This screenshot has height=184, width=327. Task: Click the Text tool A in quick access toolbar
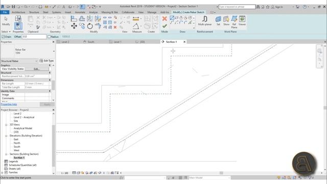pos(63,7)
